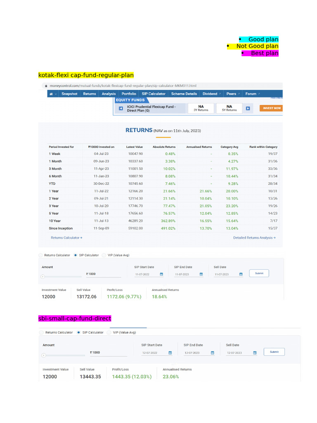
Task: Select VIP (Value Avg) radio in sbi section
Action: click(x=109, y=333)
